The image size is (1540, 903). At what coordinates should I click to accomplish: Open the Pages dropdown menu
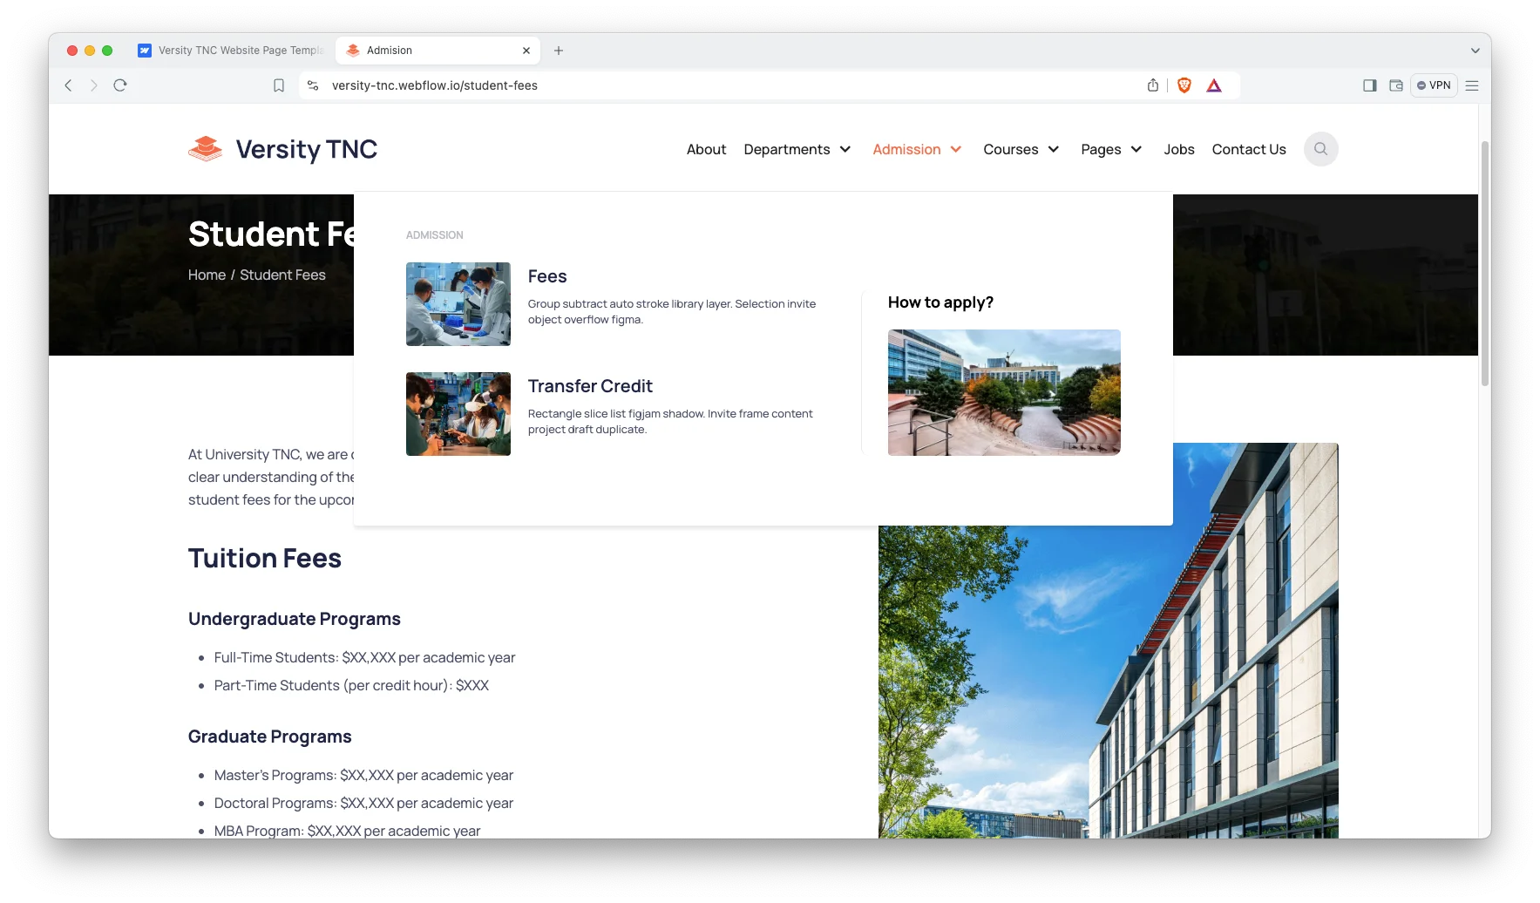[1110, 150]
